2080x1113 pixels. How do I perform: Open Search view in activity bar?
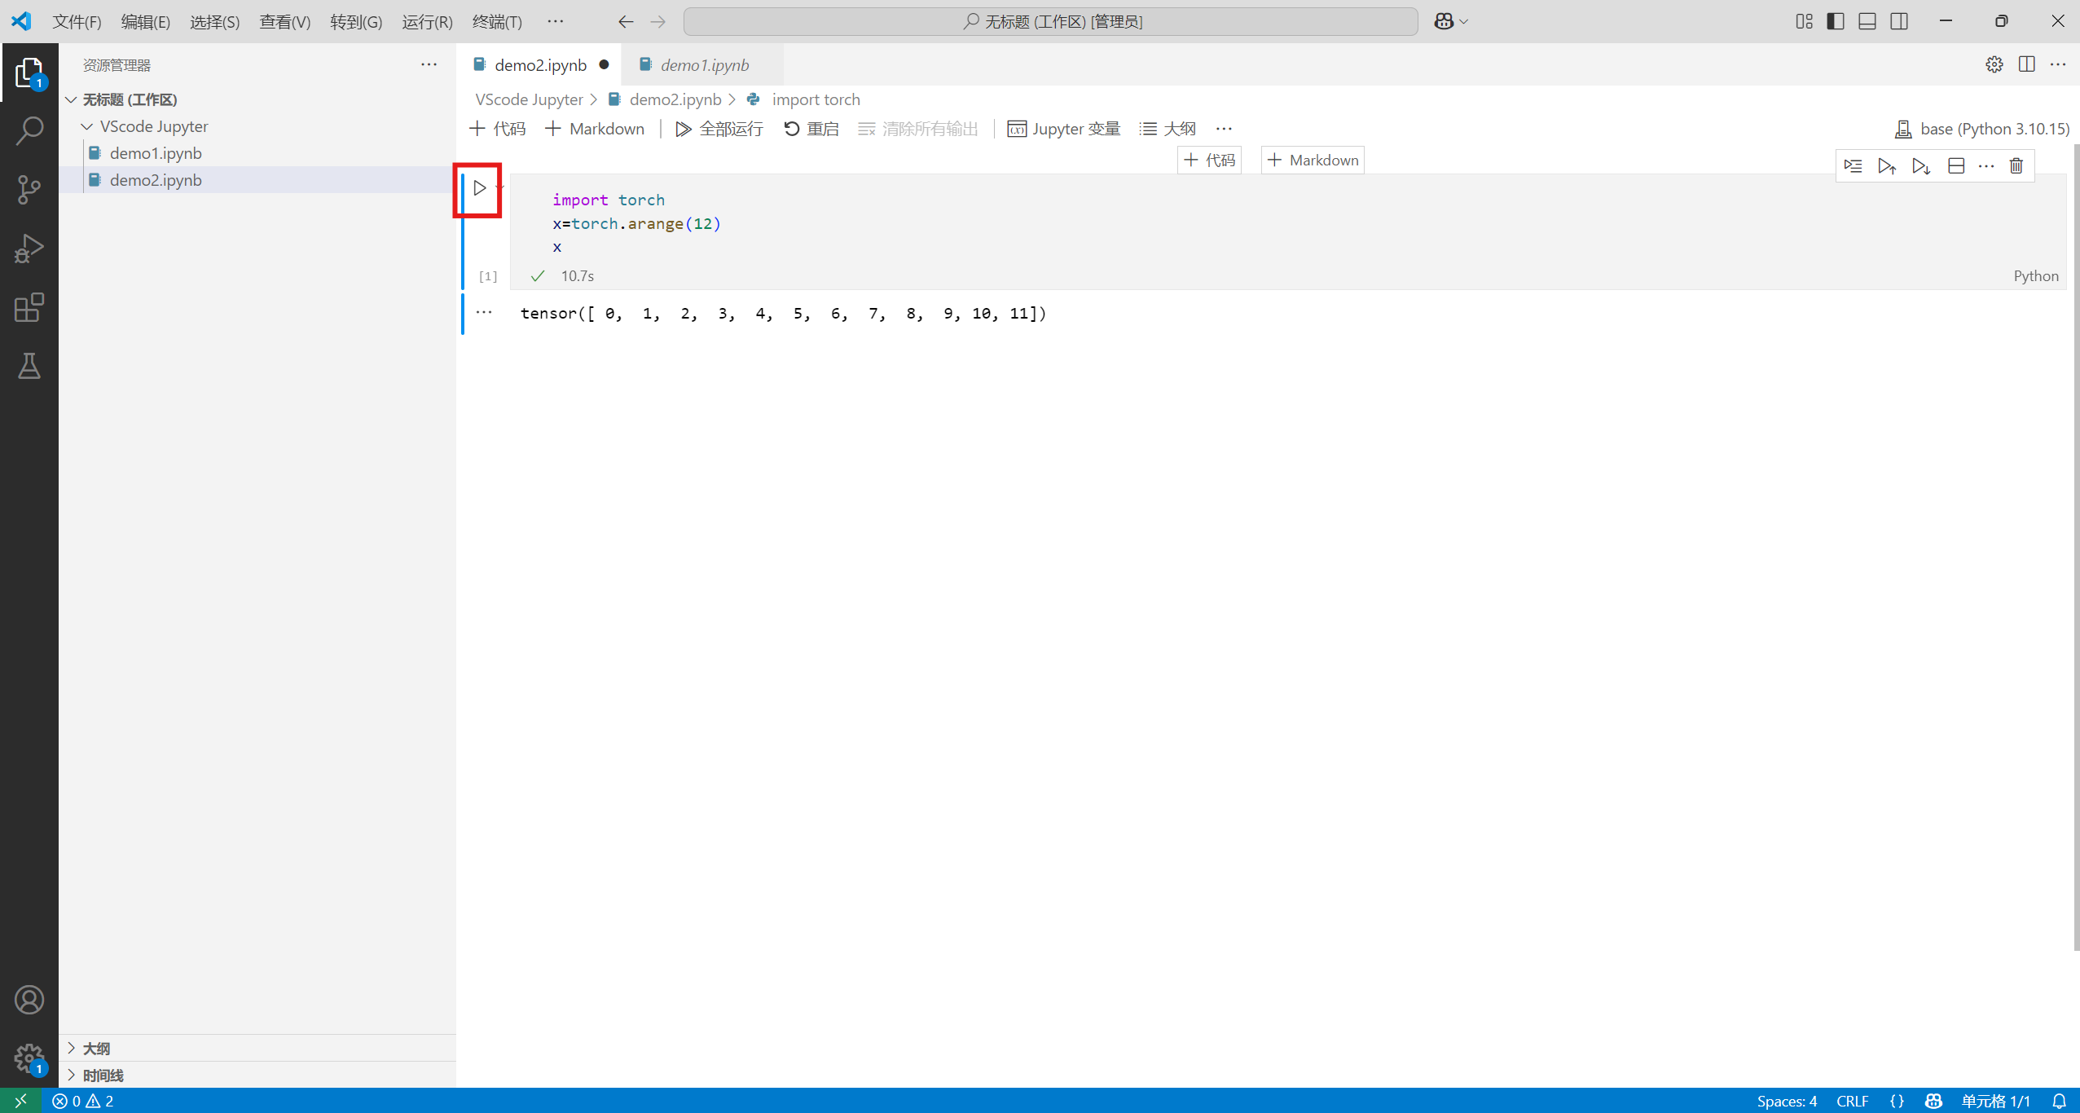(29, 130)
